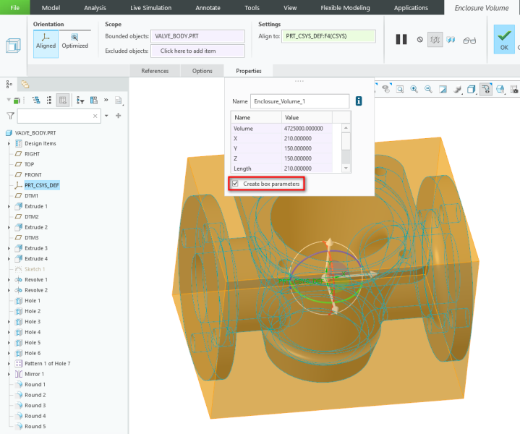
Task: Click the no-preview circle-slash icon
Action: point(419,40)
